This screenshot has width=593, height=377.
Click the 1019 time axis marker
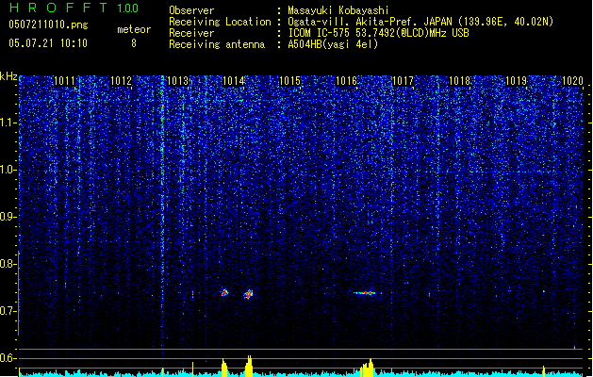tap(517, 81)
